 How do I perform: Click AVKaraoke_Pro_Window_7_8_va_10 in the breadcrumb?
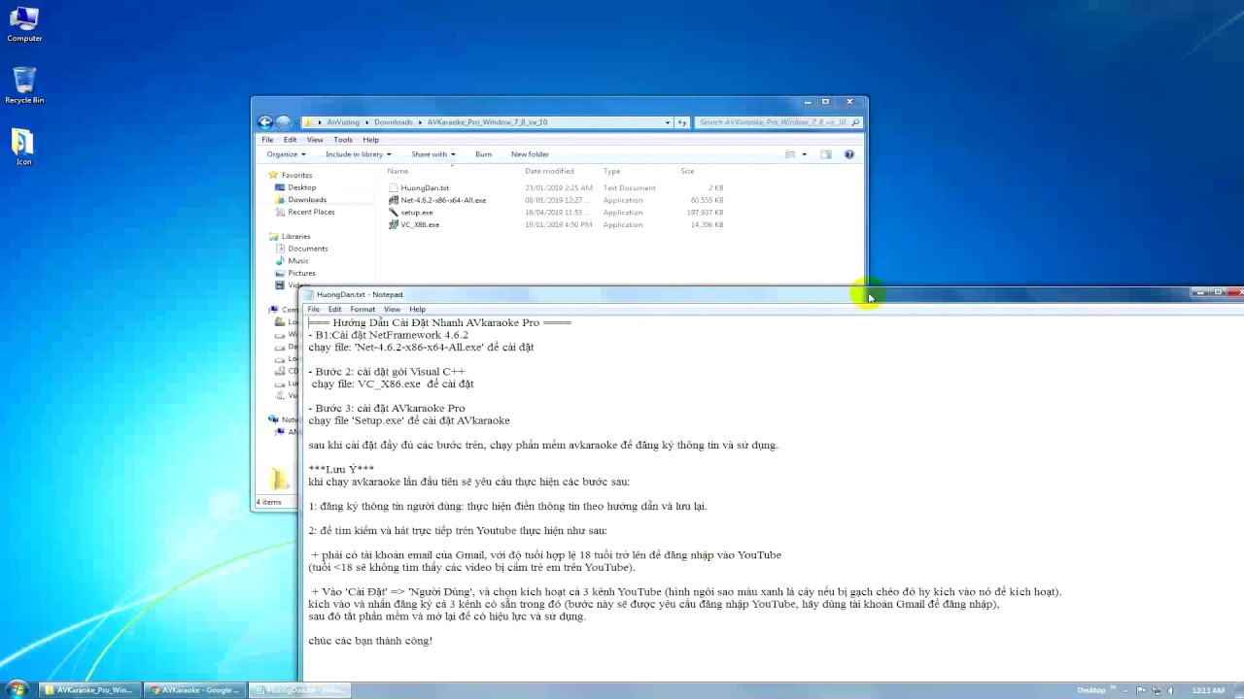click(487, 122)
